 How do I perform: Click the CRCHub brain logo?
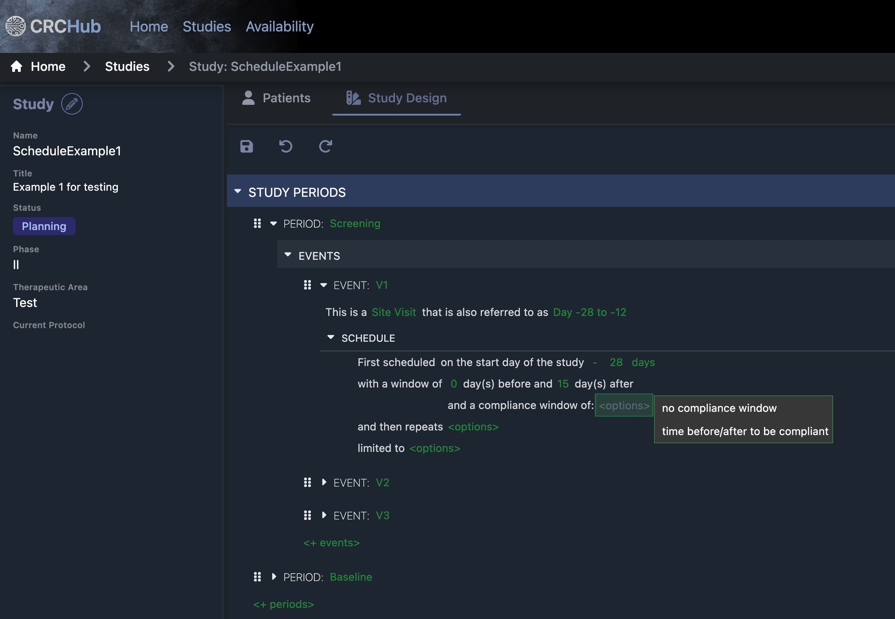pos(15,26)
